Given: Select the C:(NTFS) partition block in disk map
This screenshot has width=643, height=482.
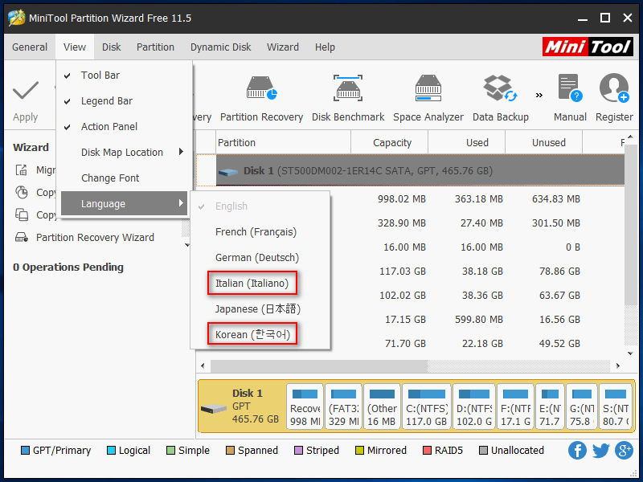Looking at the screenshot, I should (x=425, y=406).
